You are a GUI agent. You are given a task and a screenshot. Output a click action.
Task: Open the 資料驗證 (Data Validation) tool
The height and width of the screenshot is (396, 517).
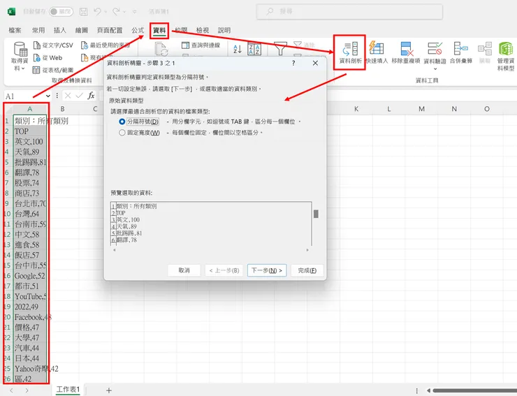(x=435, y=52)
